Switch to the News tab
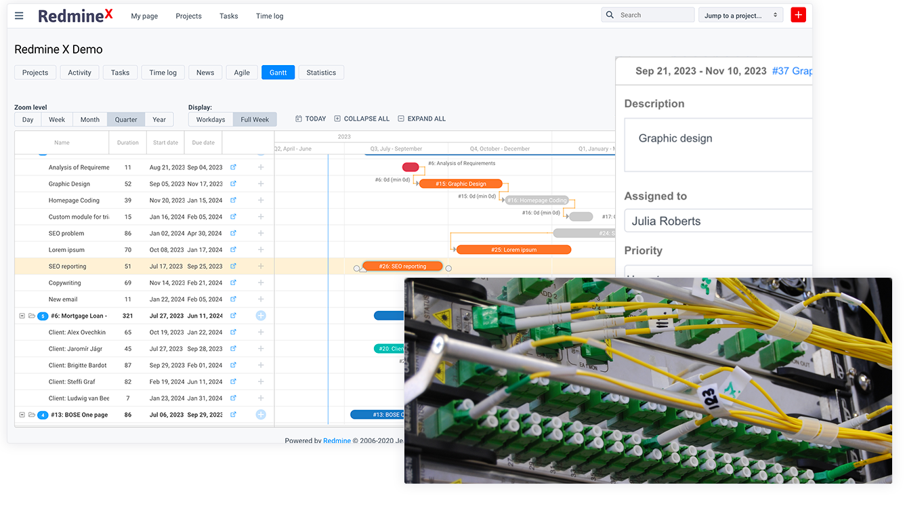905x527 pixels. click(205, 72)
